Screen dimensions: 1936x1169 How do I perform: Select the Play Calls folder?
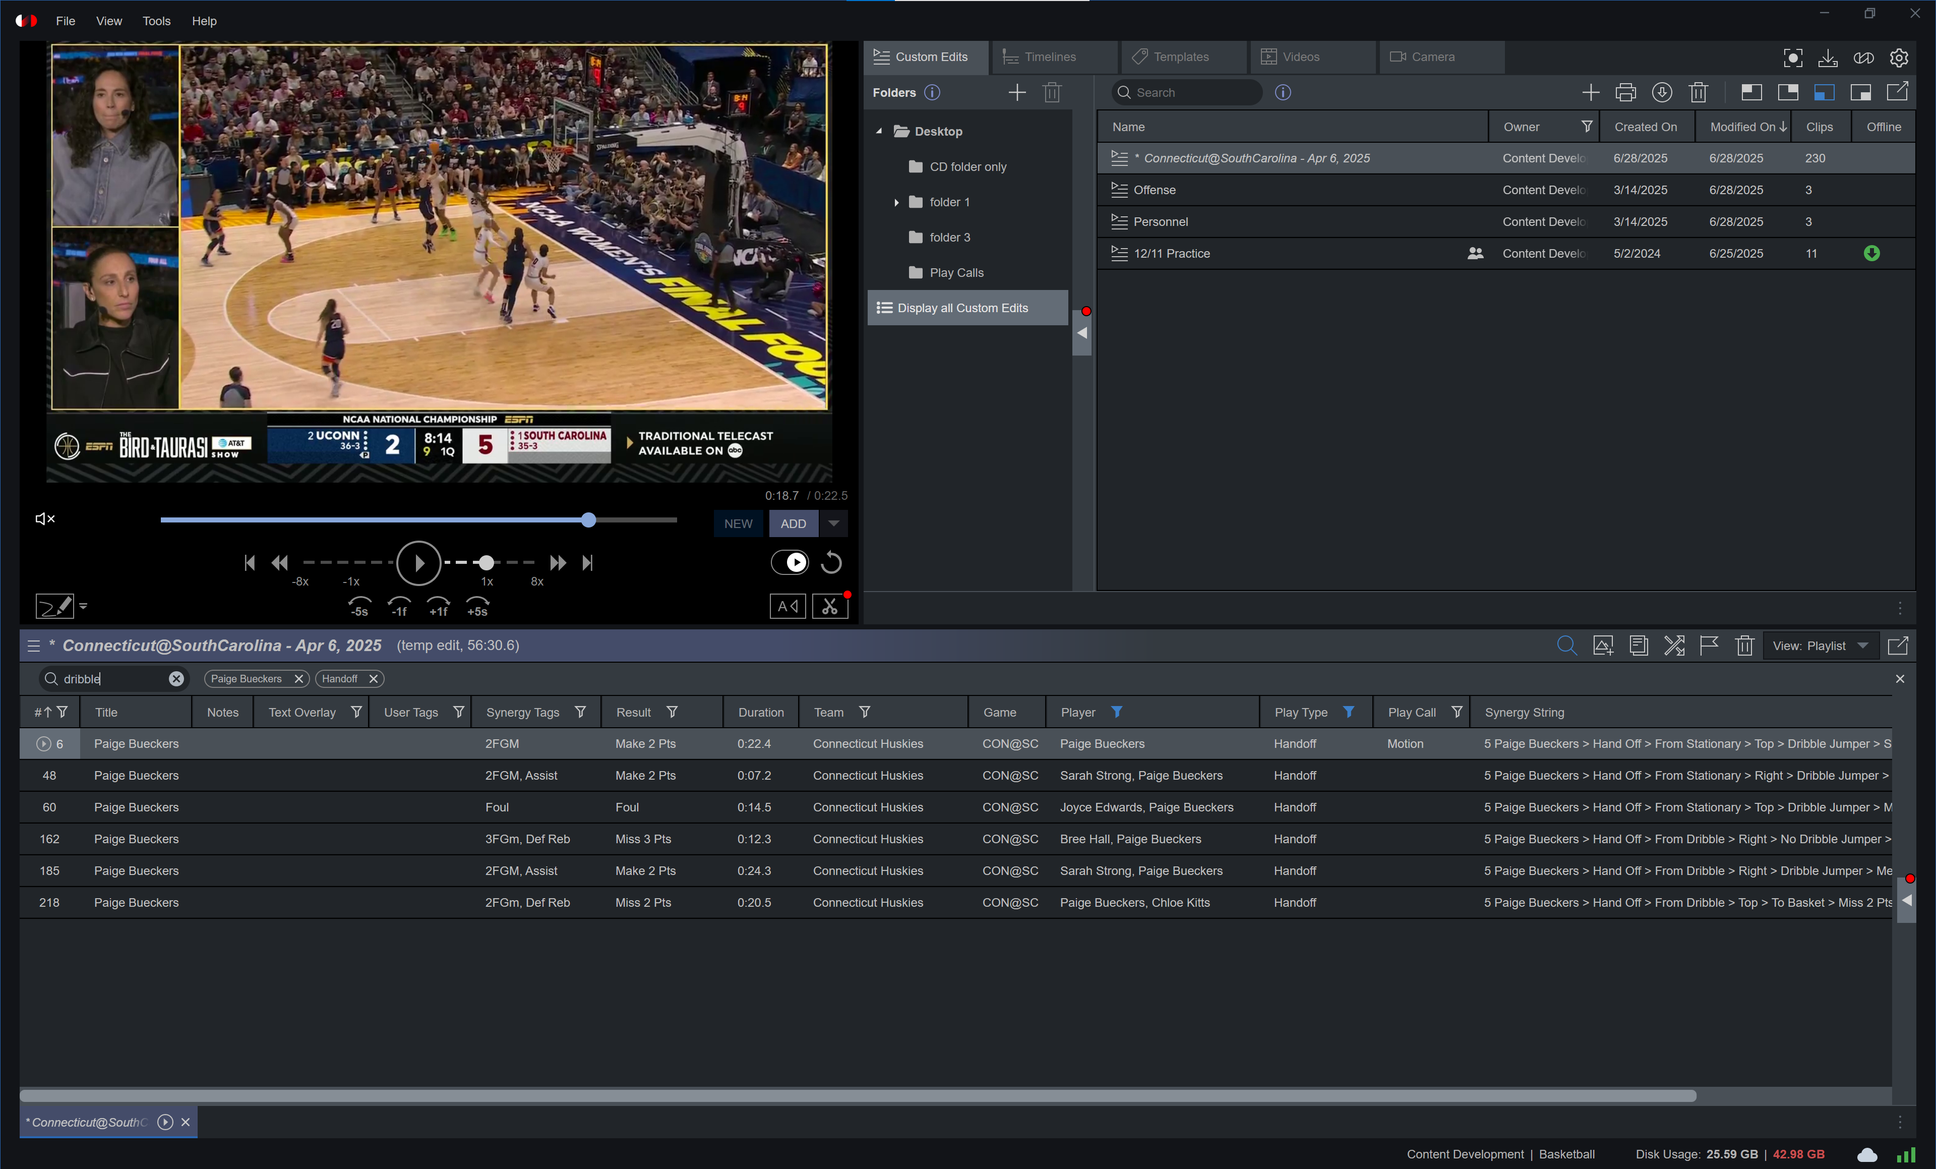955,273
